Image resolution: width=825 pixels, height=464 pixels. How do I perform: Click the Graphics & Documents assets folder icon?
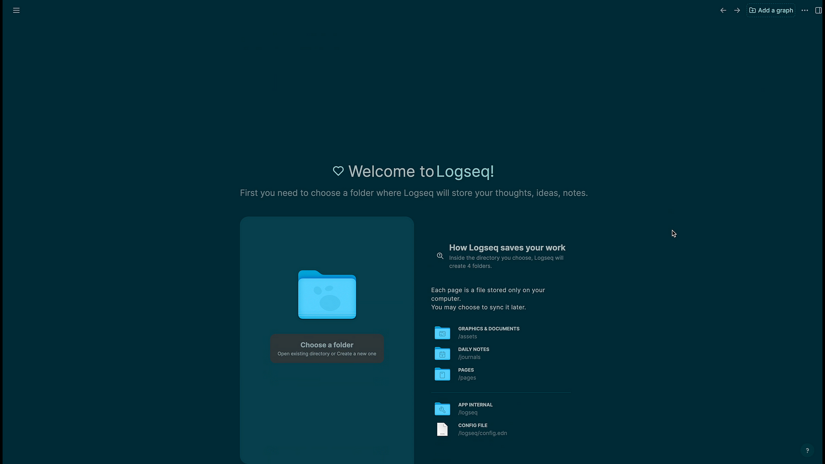click(x=442, y=333)
